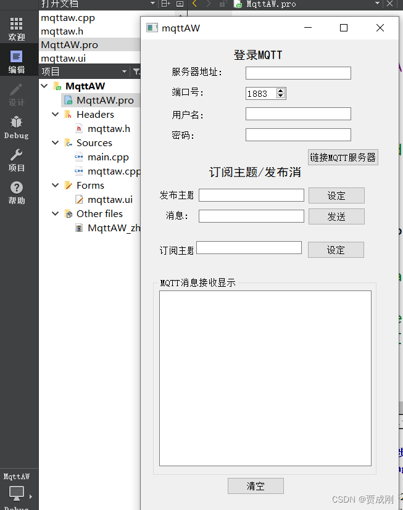Click 设定 button beside 订阅主题 field
The height and width of the screenshot is (510, 403).
336,250
